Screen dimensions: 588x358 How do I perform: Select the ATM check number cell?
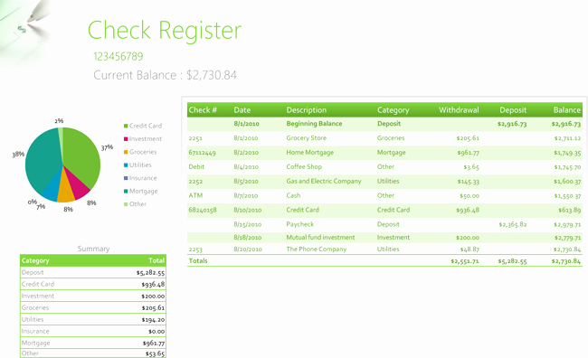195,195
